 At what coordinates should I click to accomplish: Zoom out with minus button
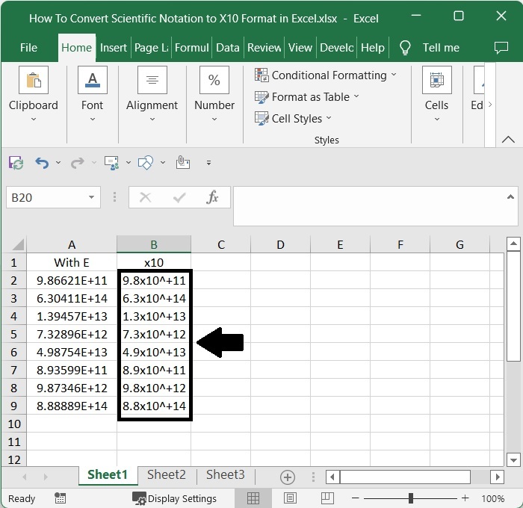(355, 498)
